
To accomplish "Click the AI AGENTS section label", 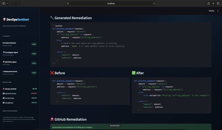I will [6, 36].
